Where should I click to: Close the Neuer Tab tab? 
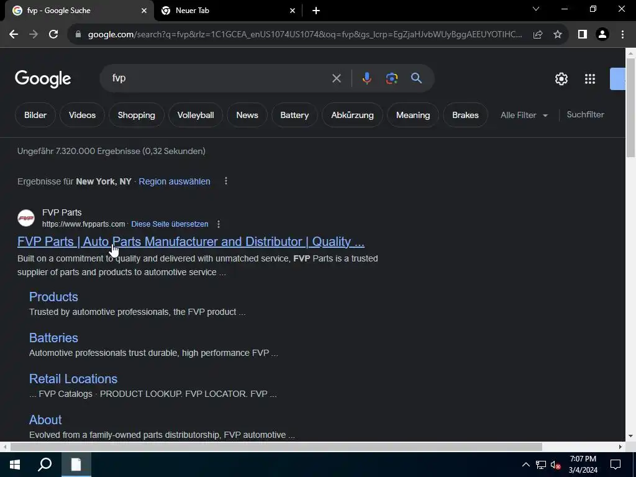293,11
